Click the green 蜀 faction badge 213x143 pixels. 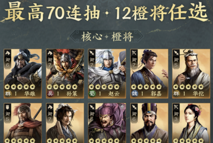point(92,94)
